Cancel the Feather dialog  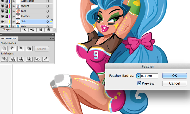(x=174, y=83)
